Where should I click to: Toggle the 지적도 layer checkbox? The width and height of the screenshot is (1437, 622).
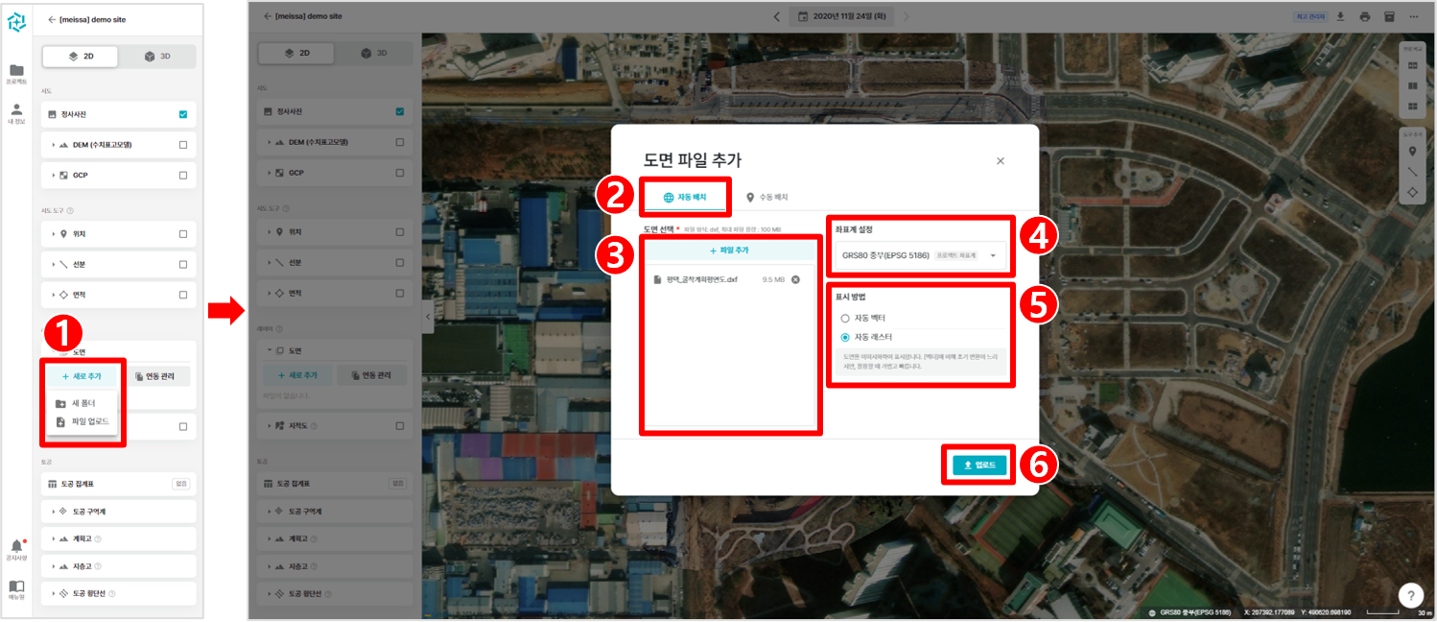(x=183, y=426)
